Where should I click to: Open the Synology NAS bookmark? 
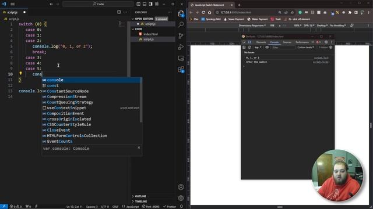click(x=211, y=19)
